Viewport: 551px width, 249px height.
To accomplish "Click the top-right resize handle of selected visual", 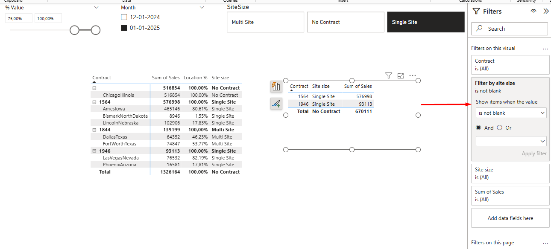I will (418, 81).
